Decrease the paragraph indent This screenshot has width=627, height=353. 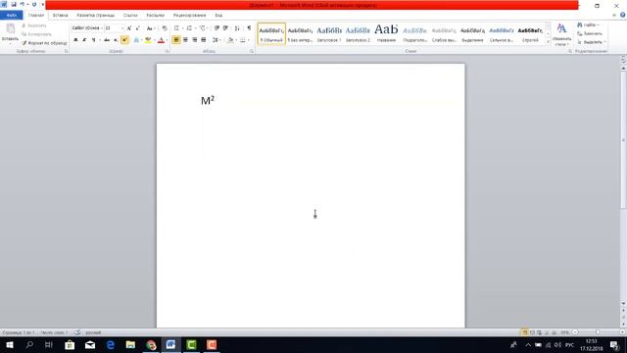coord(217,28)
